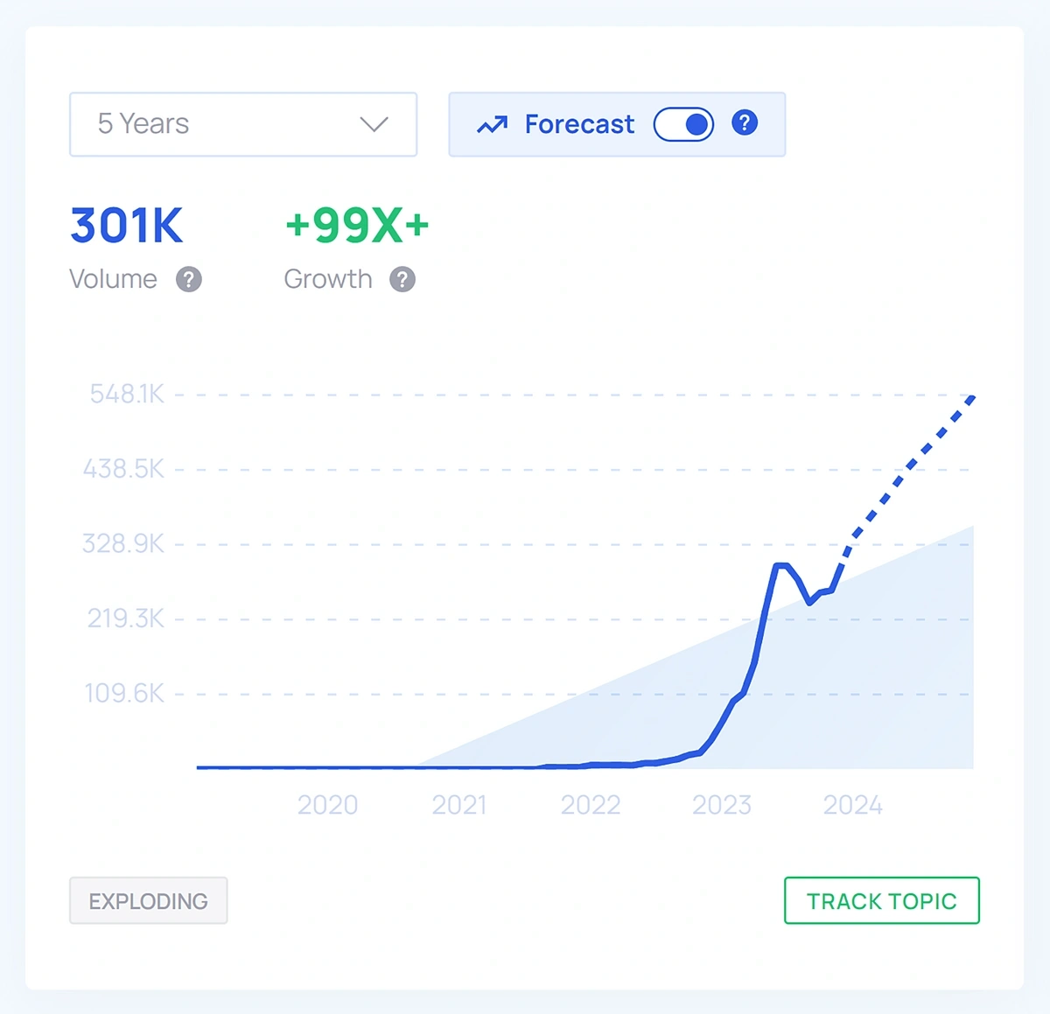Viewport: 1050px width, 1014px height.
Task: Click the chevron arrow in the 5 Years selector
Action: (374, 124)
